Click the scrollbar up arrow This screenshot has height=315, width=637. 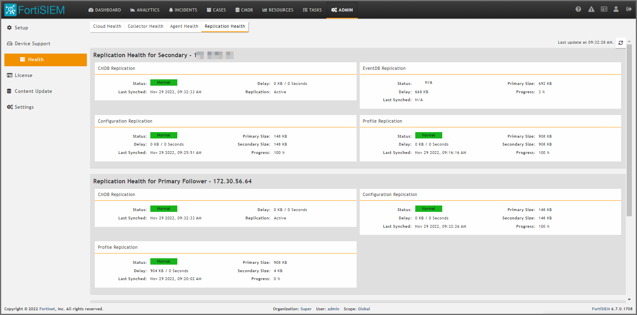point(629,42)
